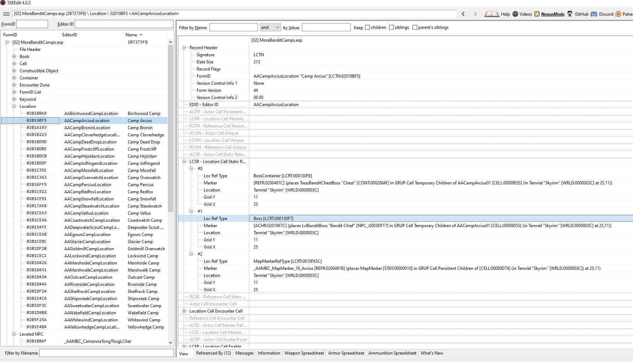633x362 pixels.
Task: Open the Ammunition Spreadsheet tab
Action: pos(392,353)
